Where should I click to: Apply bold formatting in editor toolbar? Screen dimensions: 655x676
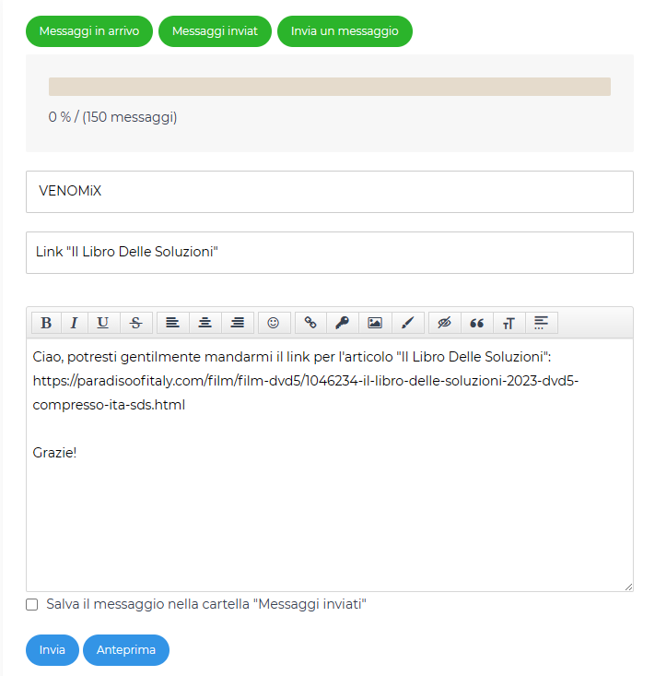click(46, 323)
